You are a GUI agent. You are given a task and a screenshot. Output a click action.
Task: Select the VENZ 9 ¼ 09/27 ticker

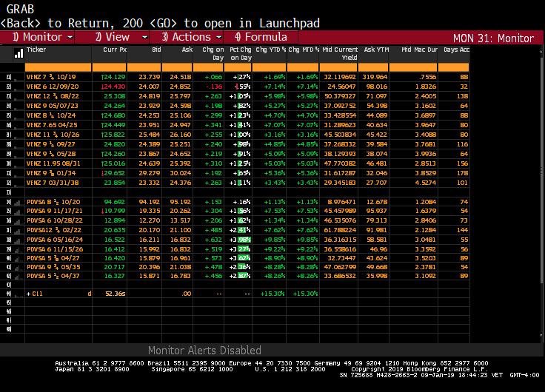click(51, 144)
